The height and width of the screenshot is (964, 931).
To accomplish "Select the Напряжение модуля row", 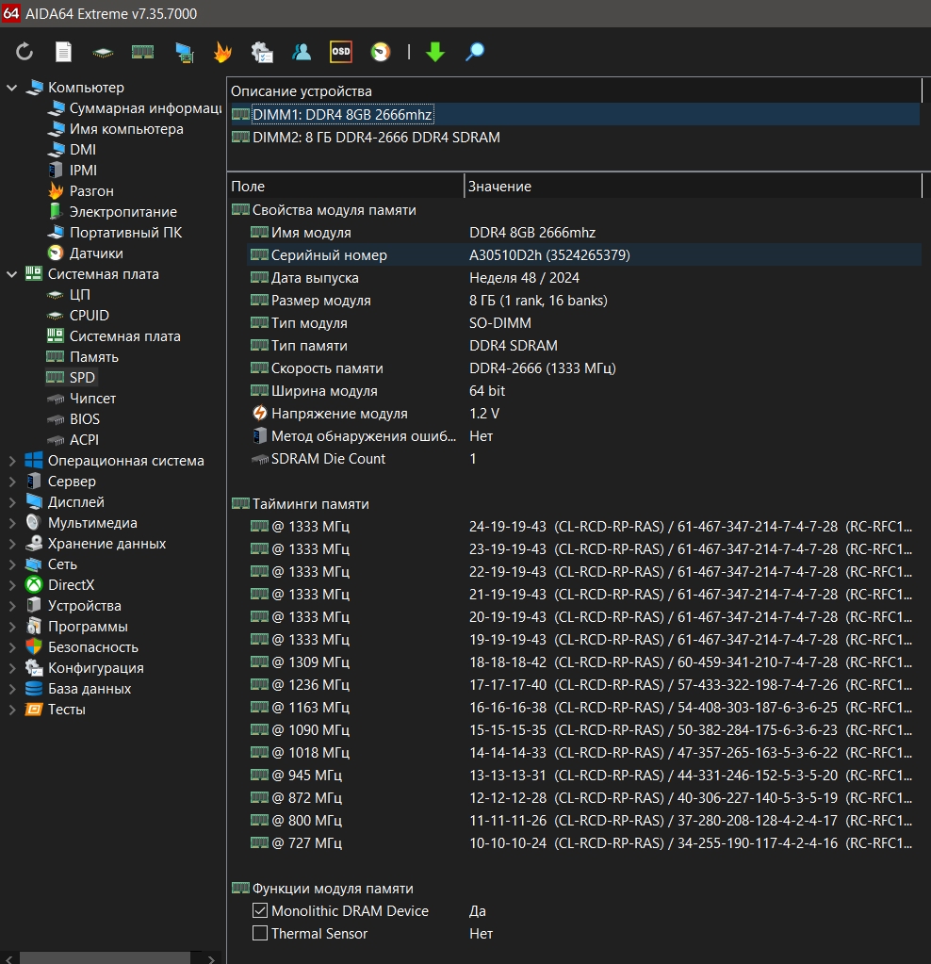I will click(x=584, y=413).
